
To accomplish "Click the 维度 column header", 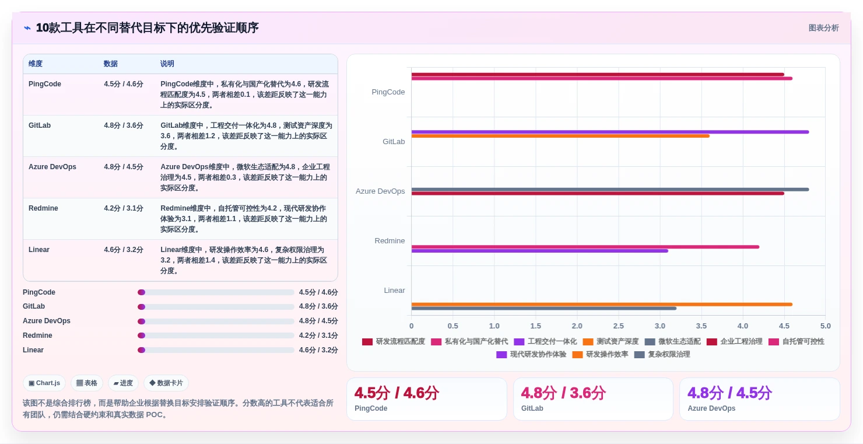I will point(36,64).
